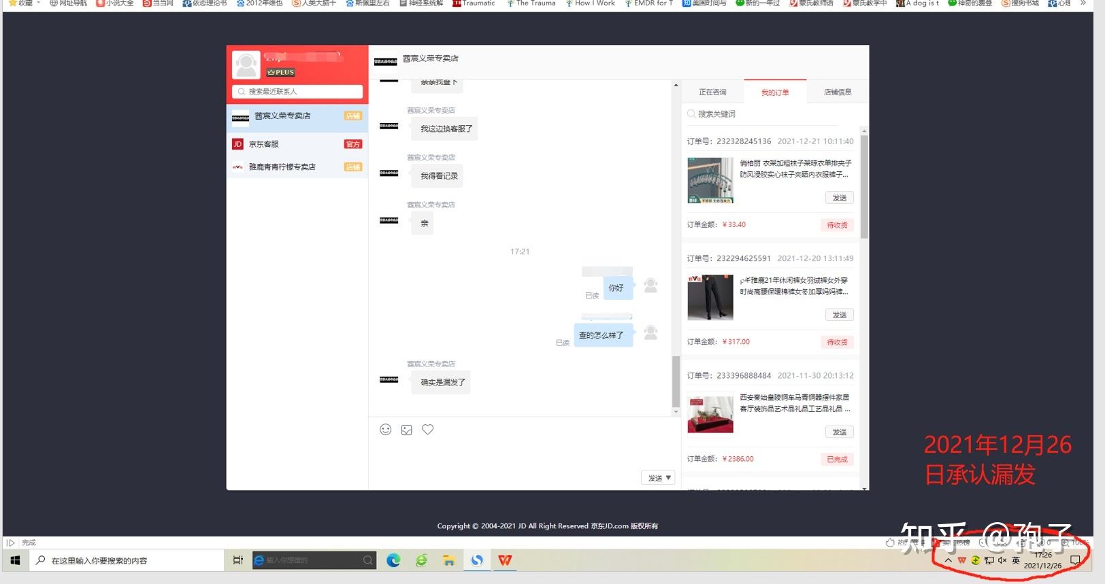Send the hanger order 232328245136
Image resolution: width=1105 pixels, height=584 pixels.
(x=840, y=198)
